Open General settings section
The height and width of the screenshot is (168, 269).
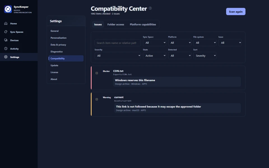pos(66,31)
